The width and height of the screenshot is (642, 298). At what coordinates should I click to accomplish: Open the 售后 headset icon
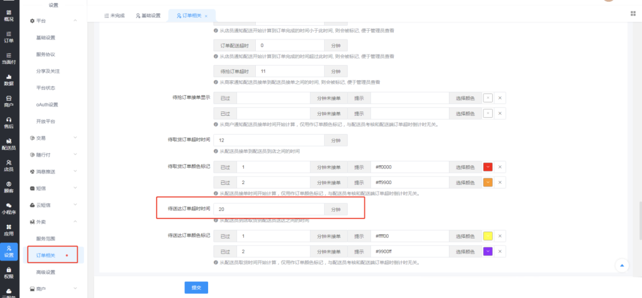pyautogui.click(x=9, y=122)
